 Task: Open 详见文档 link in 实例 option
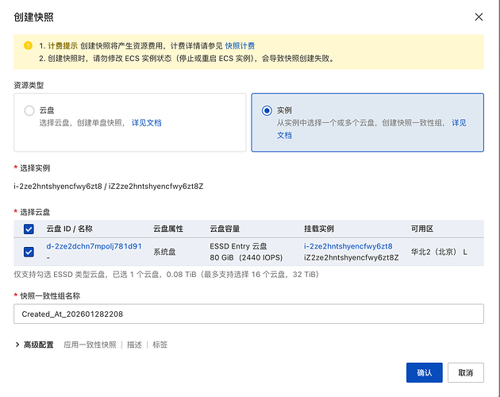(459, 123)
